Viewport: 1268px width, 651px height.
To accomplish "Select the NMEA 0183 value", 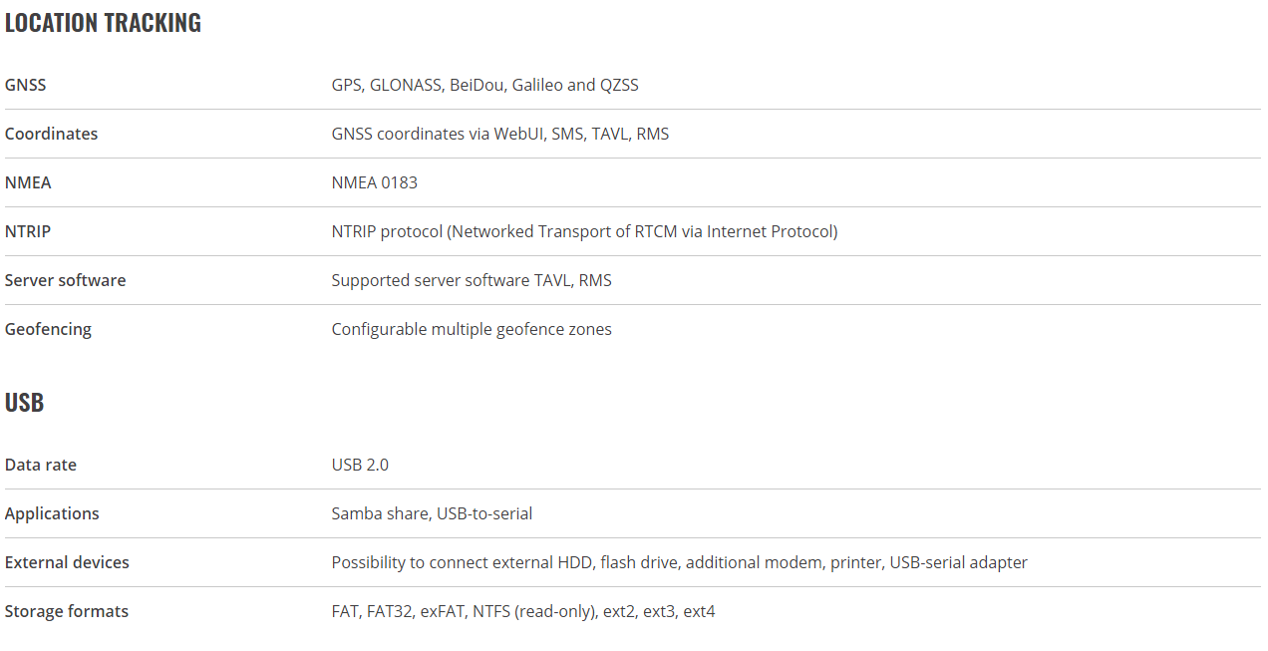I will 375,182.
